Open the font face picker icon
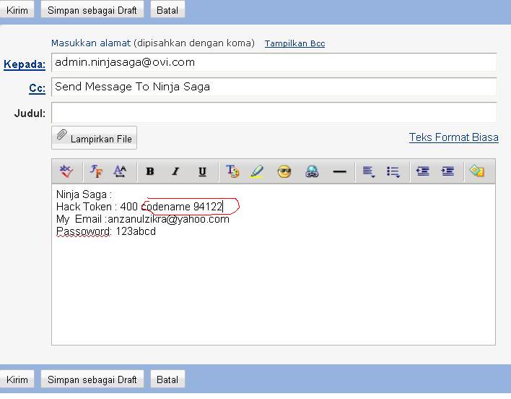This screenshot has height=399, width=511. pos(96,171)
